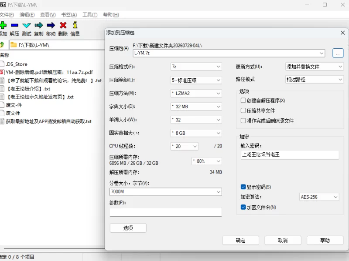The width and height of the screenshot is (349, 261).
Task: Click the green plus Add toolbar icon
Action: (x=3, y=25)
